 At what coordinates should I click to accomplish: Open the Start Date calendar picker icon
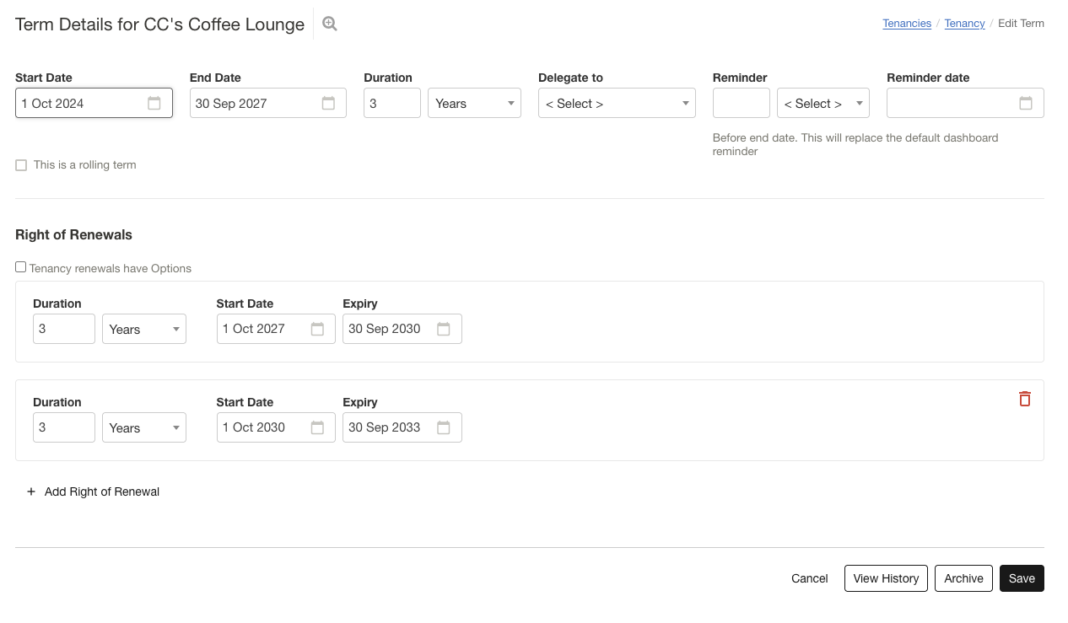[x=154, y=103]
